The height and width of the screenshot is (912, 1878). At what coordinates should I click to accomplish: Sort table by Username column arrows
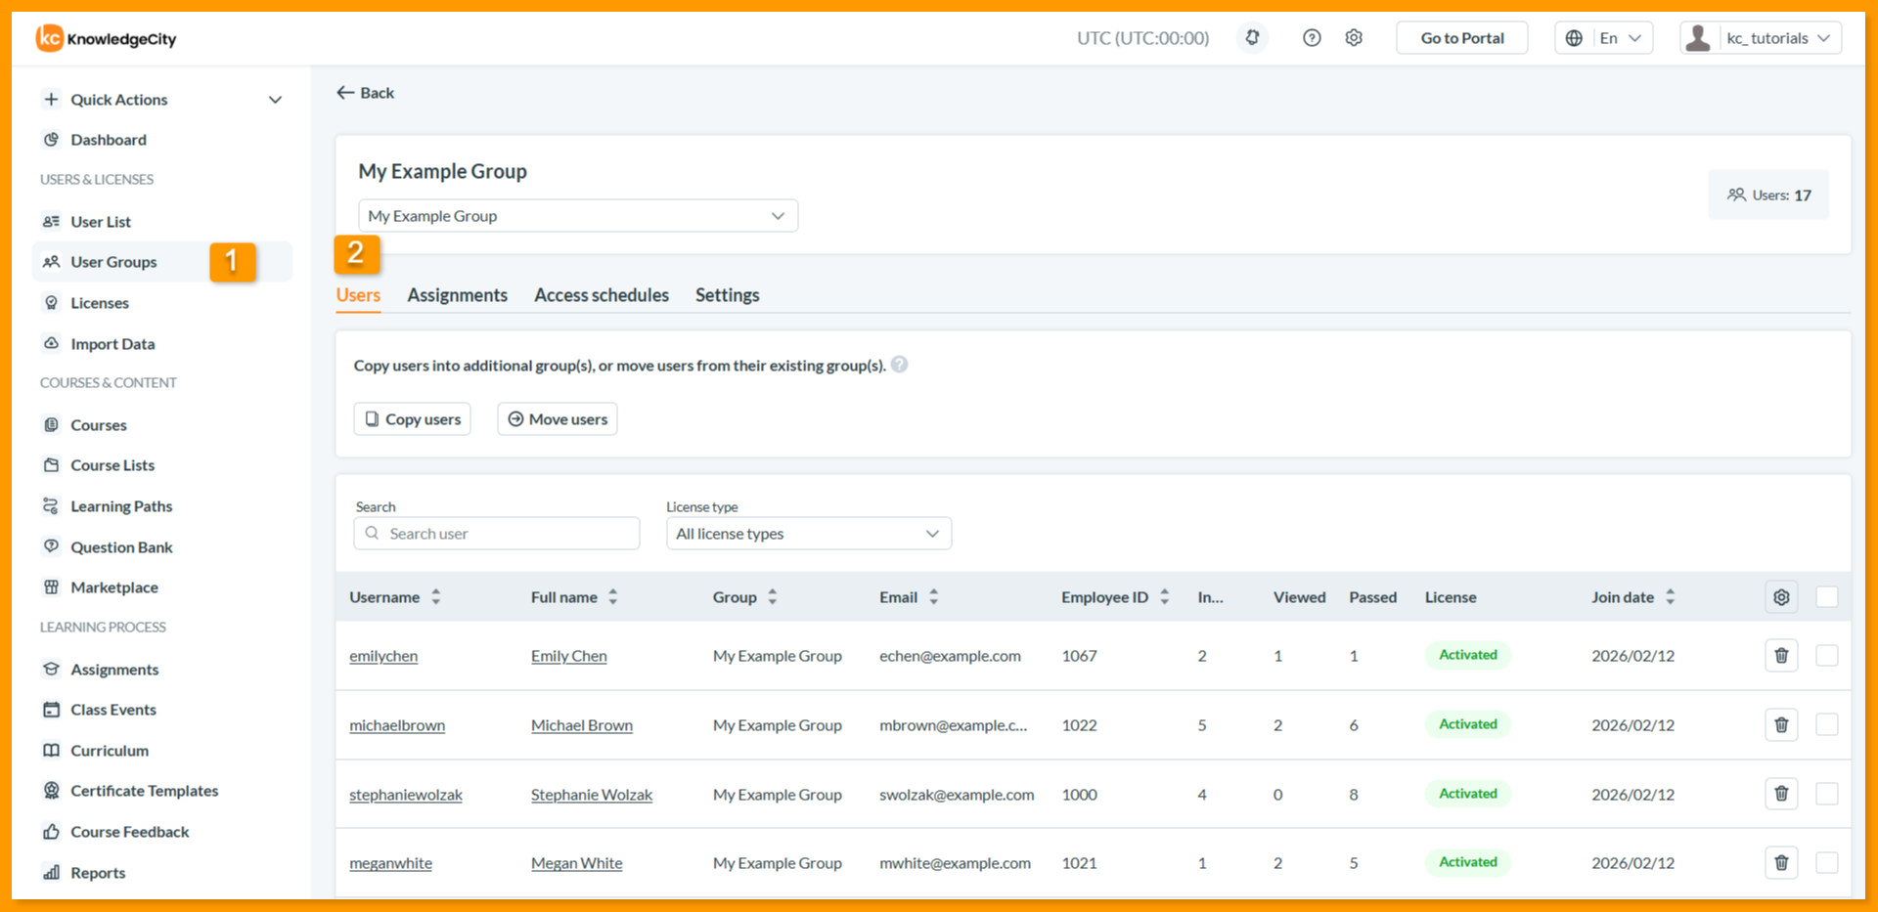(x=436, y=597)
